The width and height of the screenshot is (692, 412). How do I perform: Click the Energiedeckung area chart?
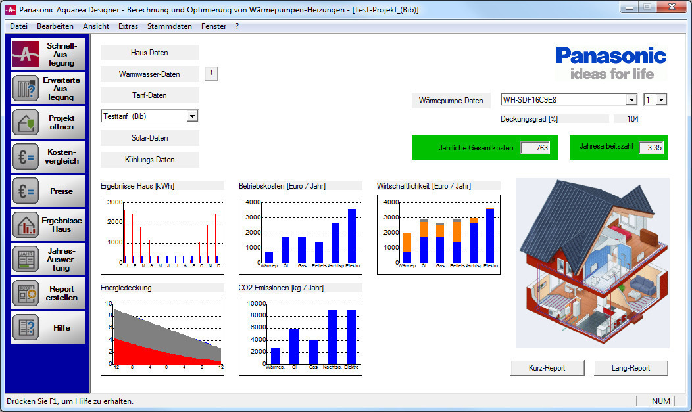[x=162, y=336]
